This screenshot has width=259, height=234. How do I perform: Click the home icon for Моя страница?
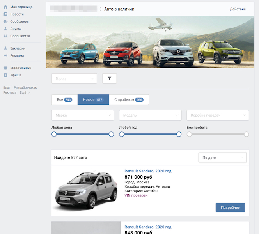(5, 7)
